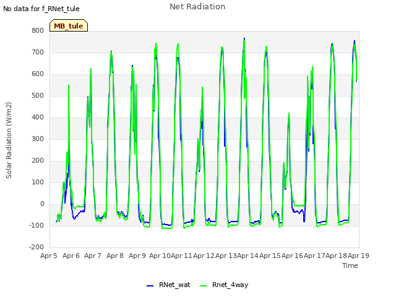Select the Net Radiation chart title

197,7
